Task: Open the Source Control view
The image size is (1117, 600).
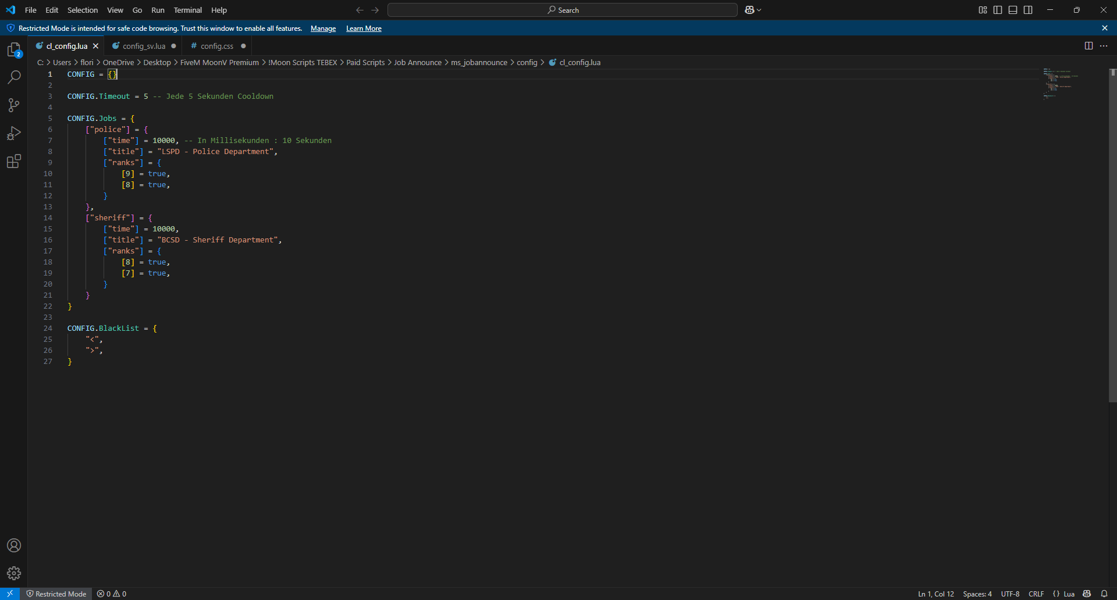Action: [x=14, y=105]
